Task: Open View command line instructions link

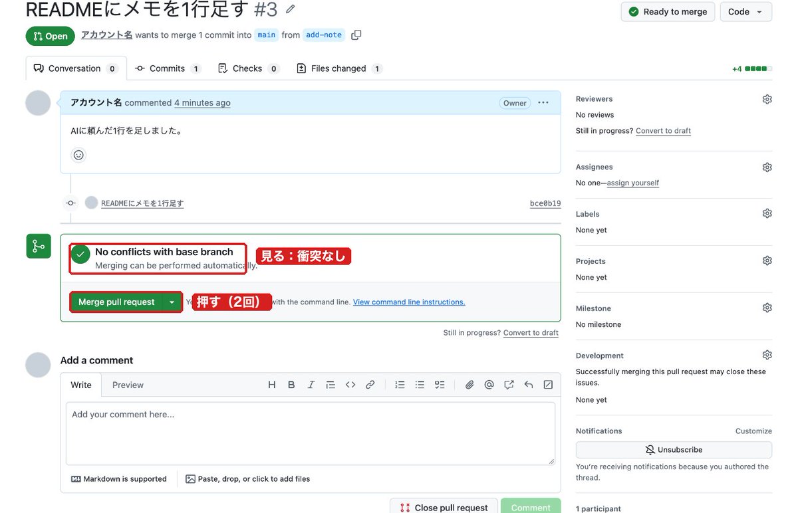Action: [409, 302]
